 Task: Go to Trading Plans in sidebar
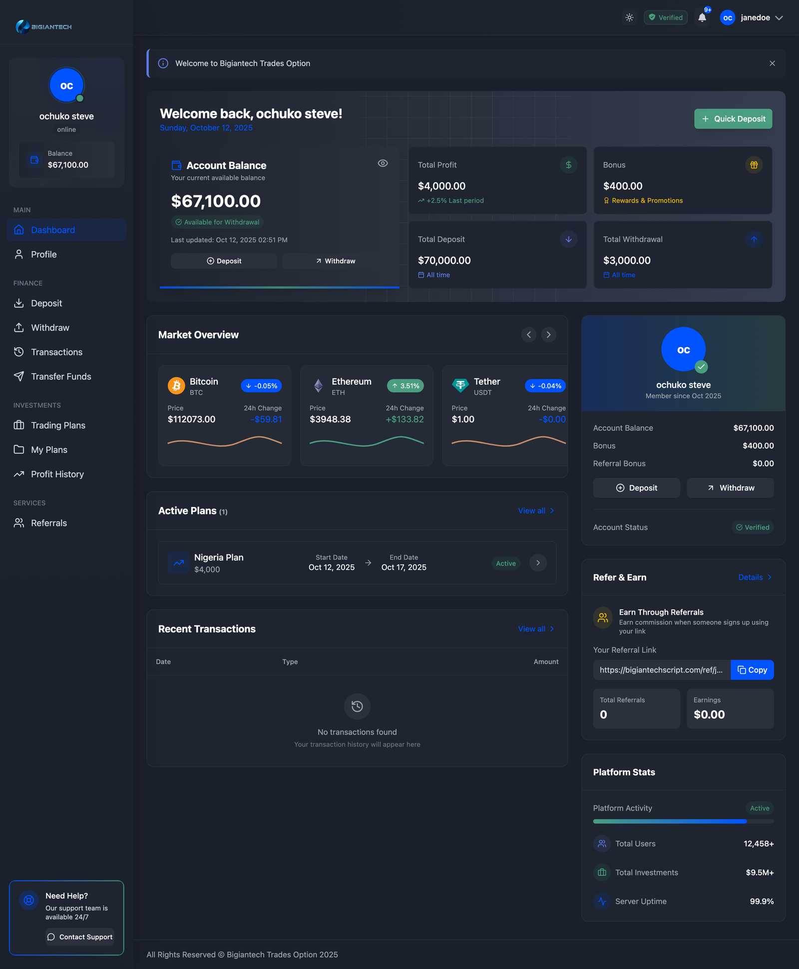click(58, 426)
